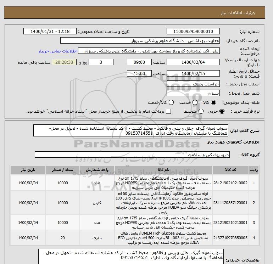Viewport: 273px width, 264px height.
Task: Click the delivery city field سبزوار
Action: pyautogui.click(x=193, y=93)
